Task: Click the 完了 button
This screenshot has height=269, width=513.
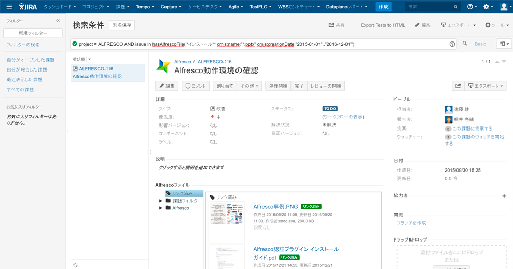Action: pos(299,86)
